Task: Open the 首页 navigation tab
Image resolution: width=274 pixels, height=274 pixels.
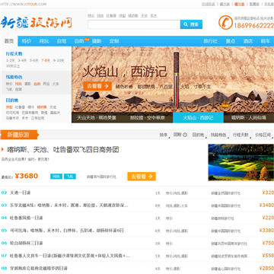Action: point(9,41)
